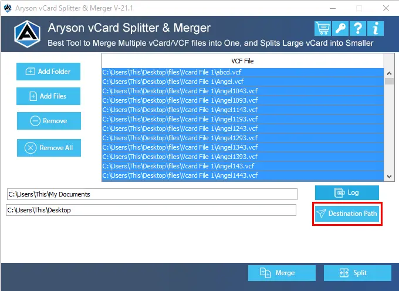The image size is (399, 291).
Task: Open the Log button
Action: click(x=347, y=192)
